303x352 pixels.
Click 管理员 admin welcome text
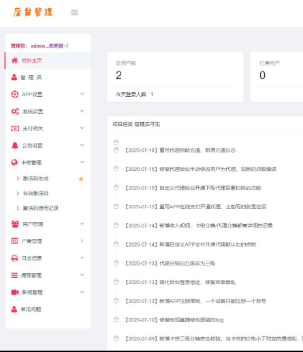point(39,46)
